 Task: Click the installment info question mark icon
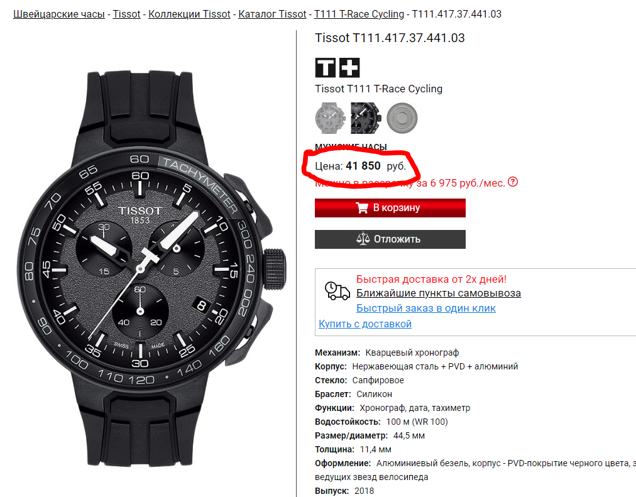[x=513, y=182]
